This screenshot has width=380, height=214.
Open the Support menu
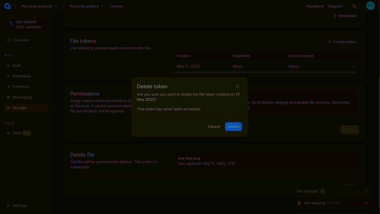click(335, 6)
